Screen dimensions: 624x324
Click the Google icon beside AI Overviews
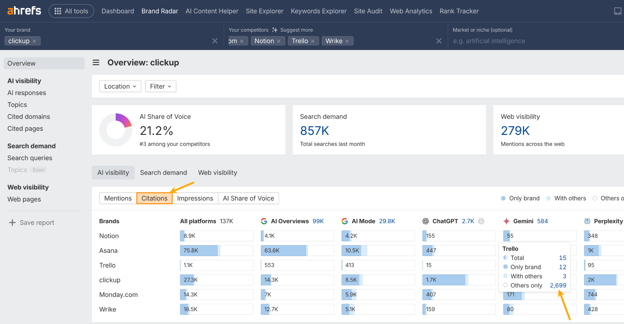264,221
